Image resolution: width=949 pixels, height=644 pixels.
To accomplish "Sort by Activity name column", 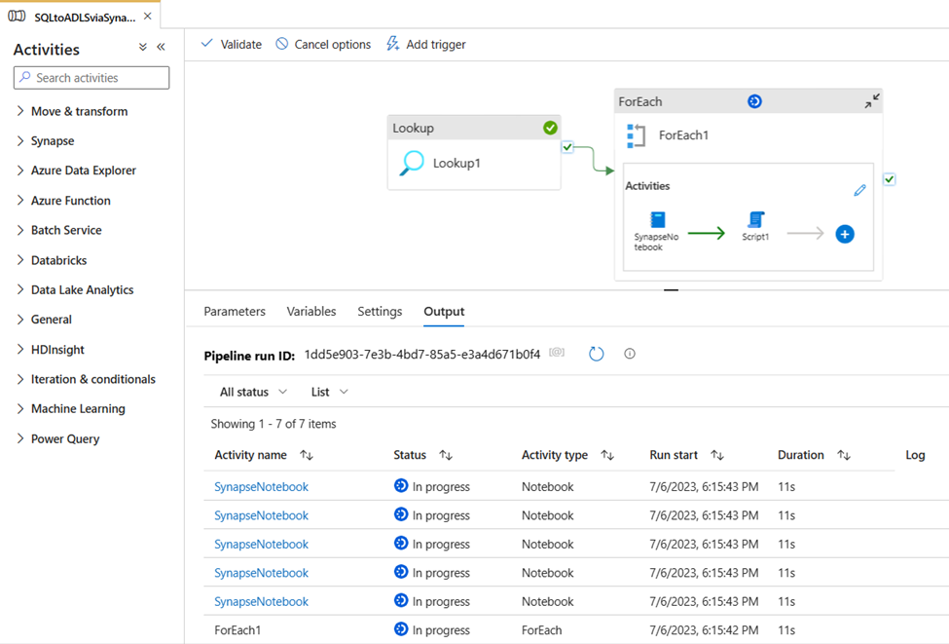I will pyautogui.click(x=307, y=455).
